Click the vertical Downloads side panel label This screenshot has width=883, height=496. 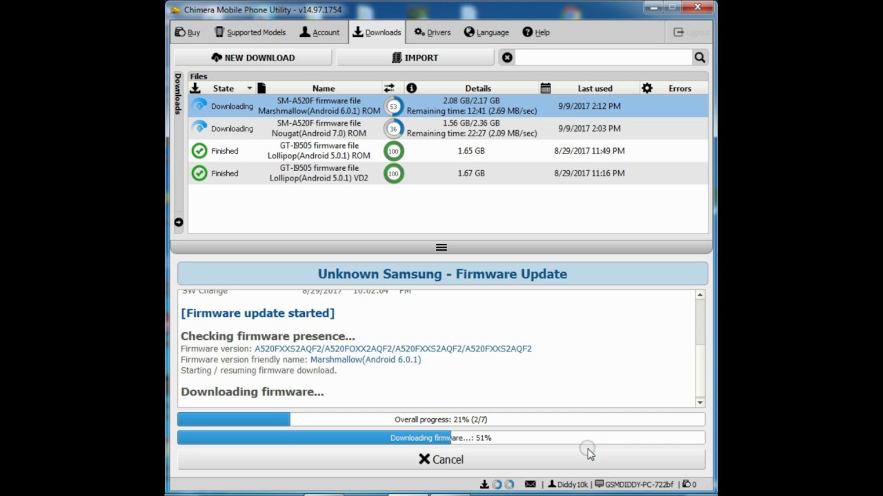[178, 94]
